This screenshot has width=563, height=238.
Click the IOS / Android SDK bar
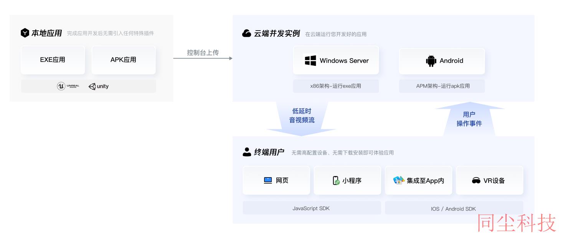tap(454, 209)
